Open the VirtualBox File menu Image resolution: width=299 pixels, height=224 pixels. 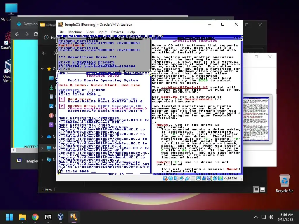click(61, 32)
